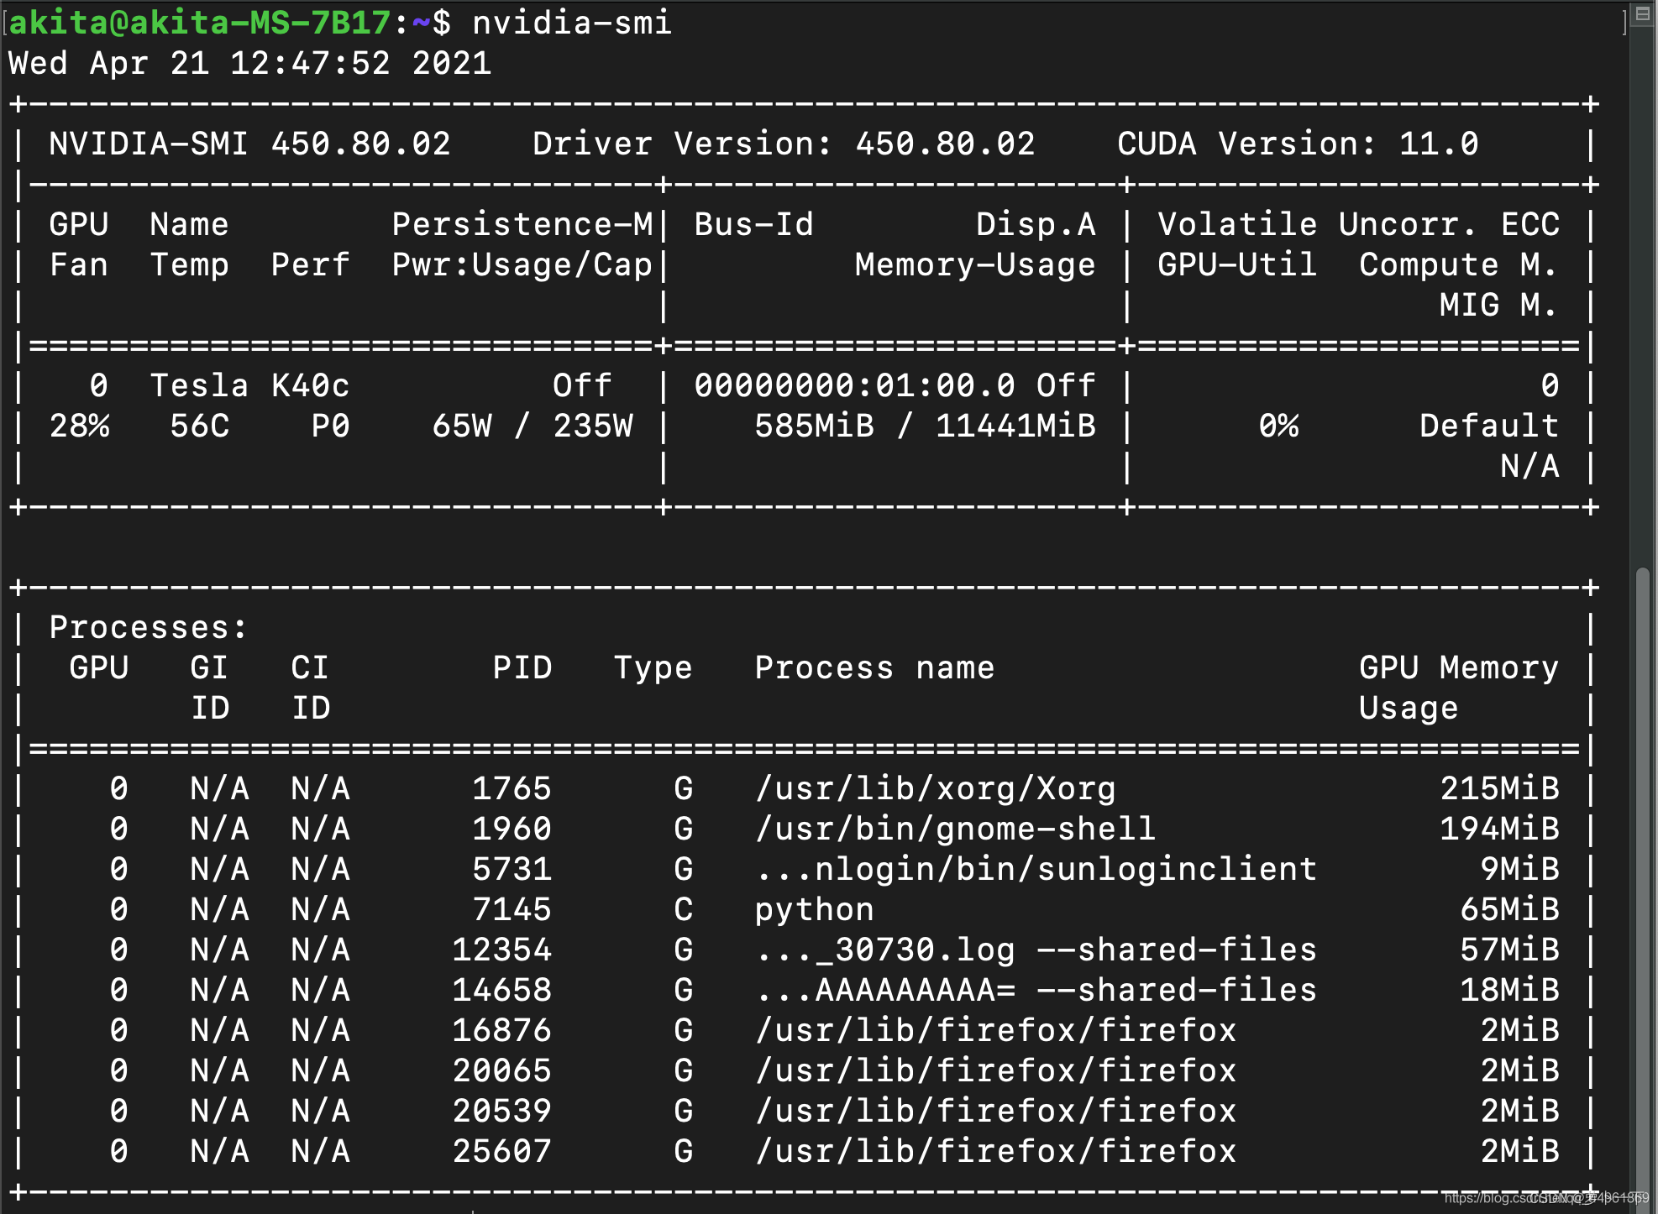Click the Tesla K40c GPU name
The height and width of the screenshot is (1214, 1658).
(x=249, y=385)
